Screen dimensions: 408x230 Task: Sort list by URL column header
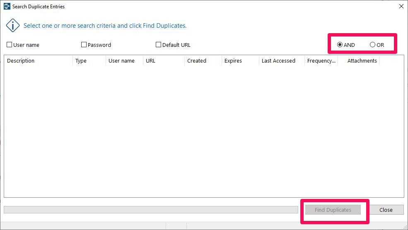164,61
